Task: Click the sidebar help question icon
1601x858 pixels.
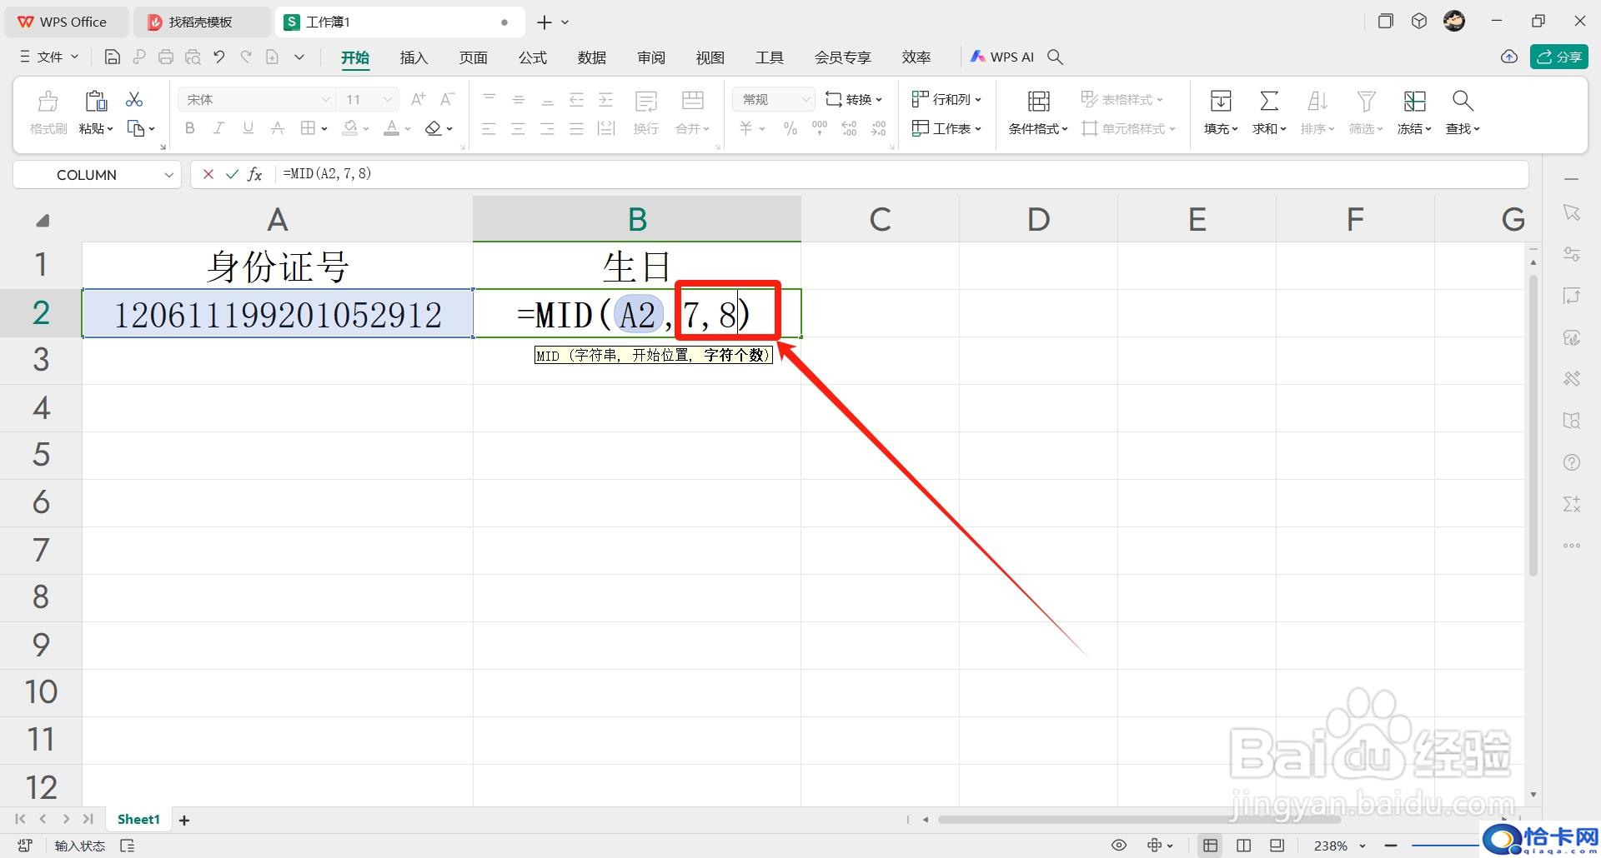Action: [x=1572, y=462]
